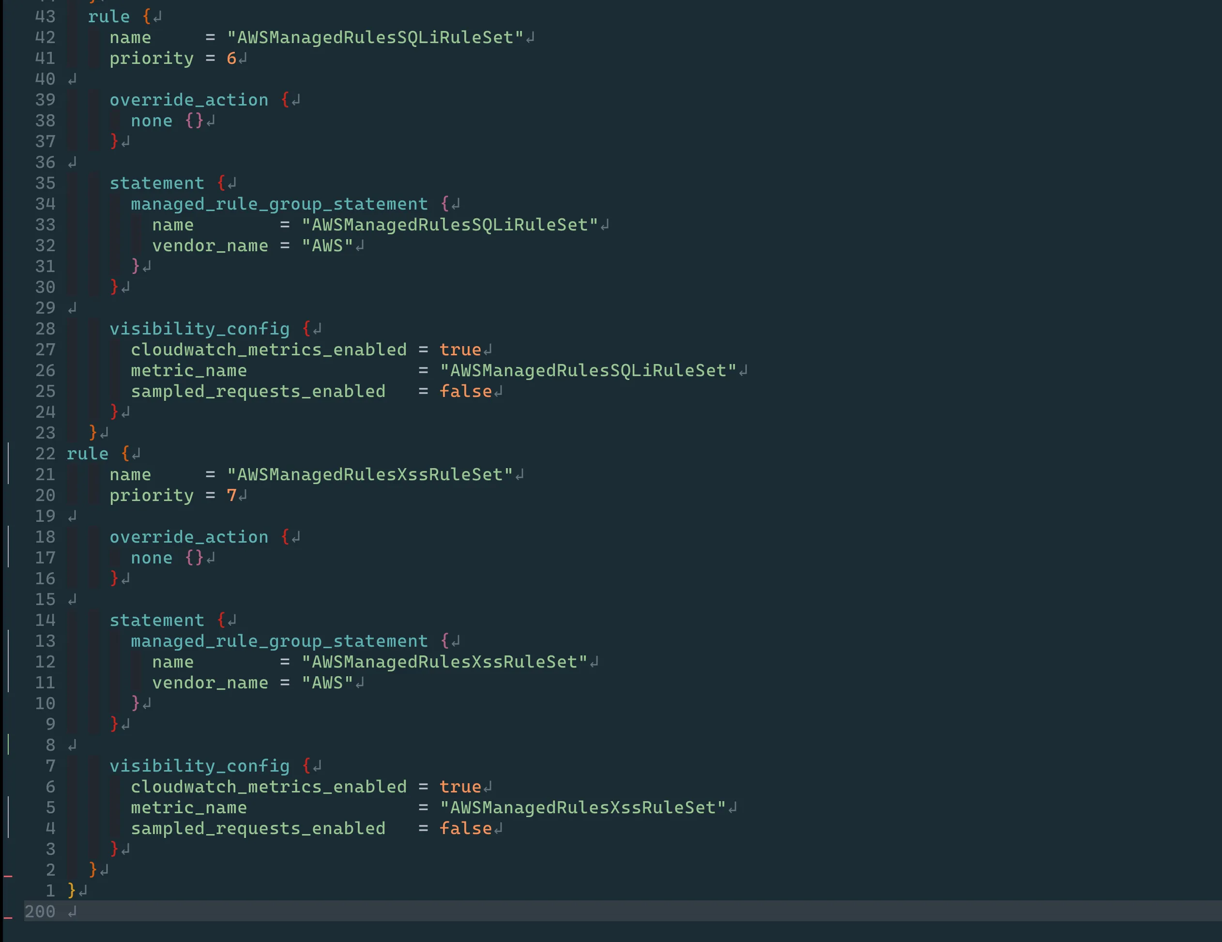Select the "name" attribute on line 42
Screen dimensions: 1222x942
(130, 37)
